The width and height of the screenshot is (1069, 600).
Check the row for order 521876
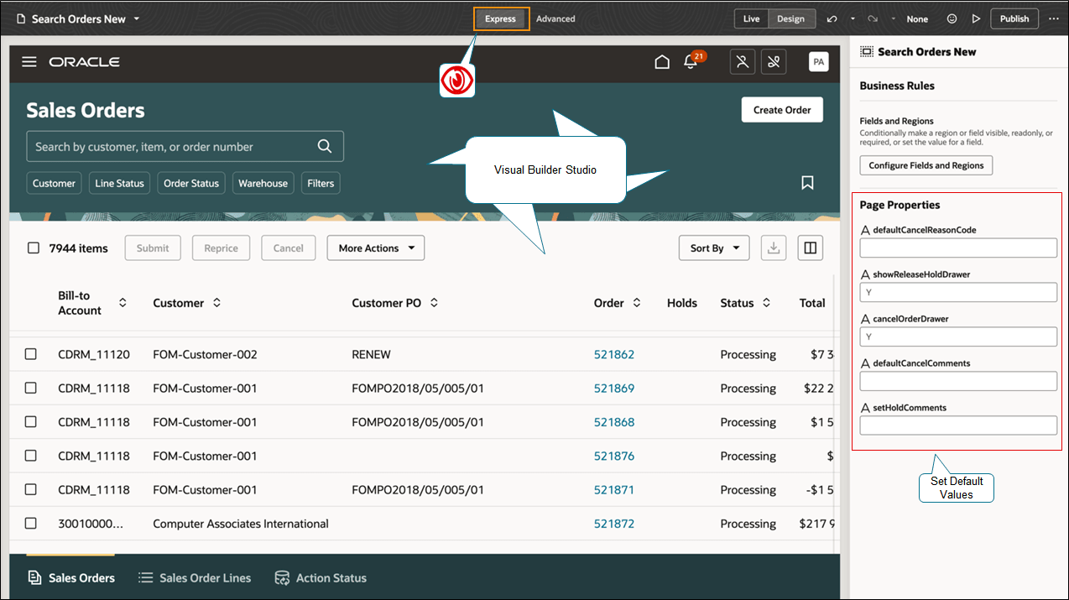coord(31,456)
